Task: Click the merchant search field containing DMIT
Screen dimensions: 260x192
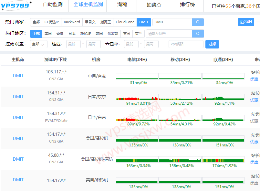Action: click(x=172, y=22)
